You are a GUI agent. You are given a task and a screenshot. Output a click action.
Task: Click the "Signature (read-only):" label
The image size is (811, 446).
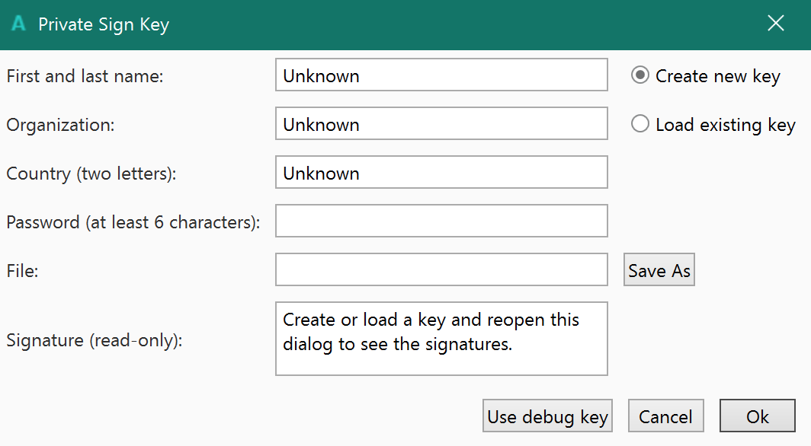pyautogui.click(x=95, y=339)
